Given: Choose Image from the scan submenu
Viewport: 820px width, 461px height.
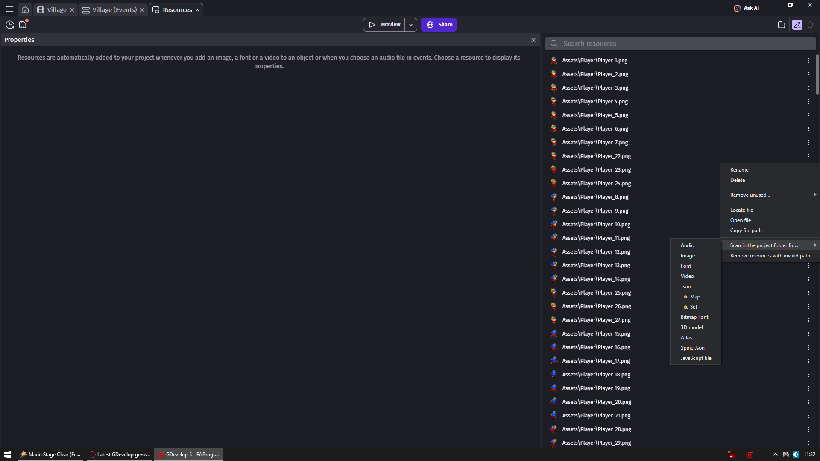Looking at the screenshot, I should 688,255.
